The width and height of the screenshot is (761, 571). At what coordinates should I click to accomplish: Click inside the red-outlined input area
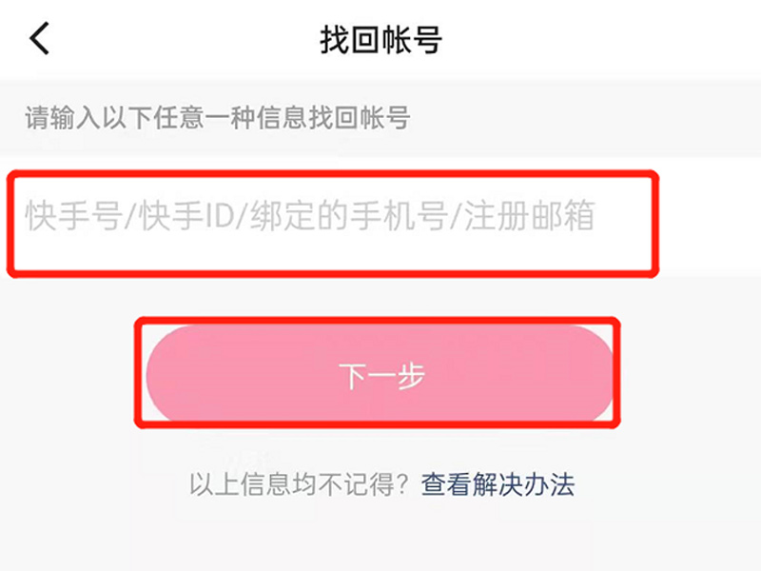pyautogui.click(x=333, y=224)
